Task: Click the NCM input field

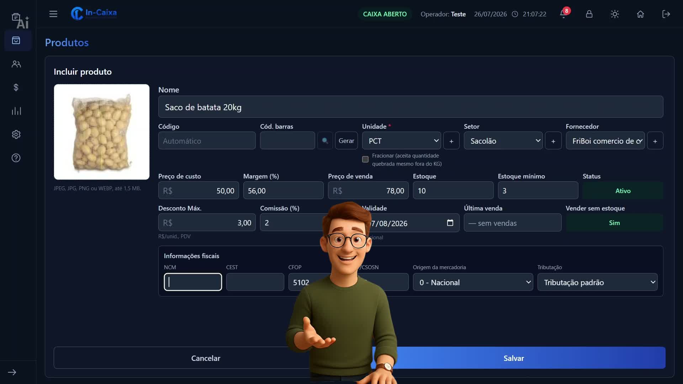Action: click(193, 282)
